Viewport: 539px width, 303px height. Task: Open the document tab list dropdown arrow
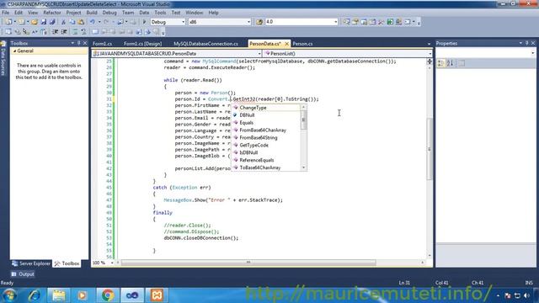click(429, 44)
